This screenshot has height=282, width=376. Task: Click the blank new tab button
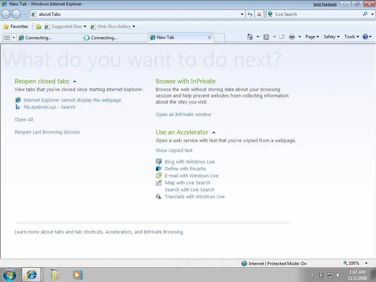pos(219,38)
